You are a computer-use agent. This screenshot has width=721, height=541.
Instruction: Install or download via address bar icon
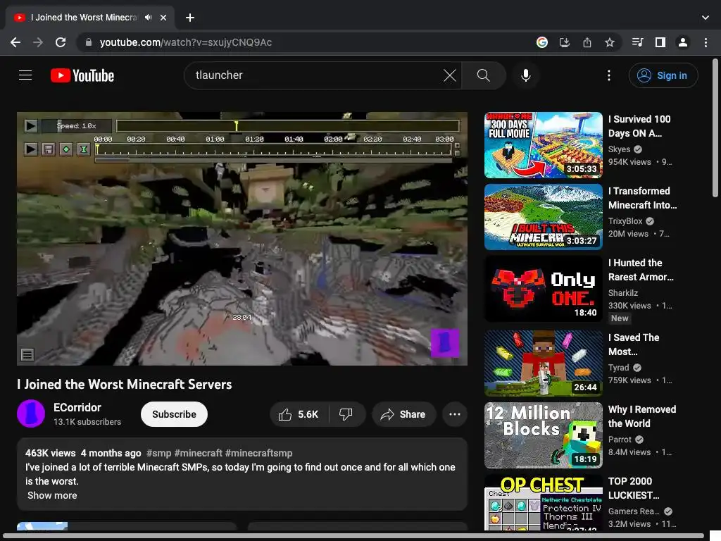(564, 42)
